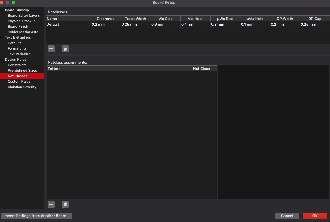Edit Default via hole 0.4 mm cell

pyautogui.click(x=195, y=25)
